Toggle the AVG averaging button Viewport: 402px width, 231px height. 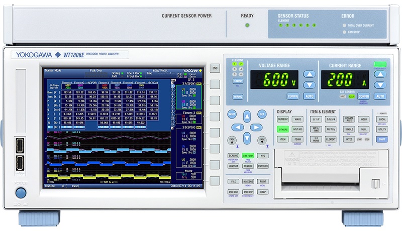(262, 156)
